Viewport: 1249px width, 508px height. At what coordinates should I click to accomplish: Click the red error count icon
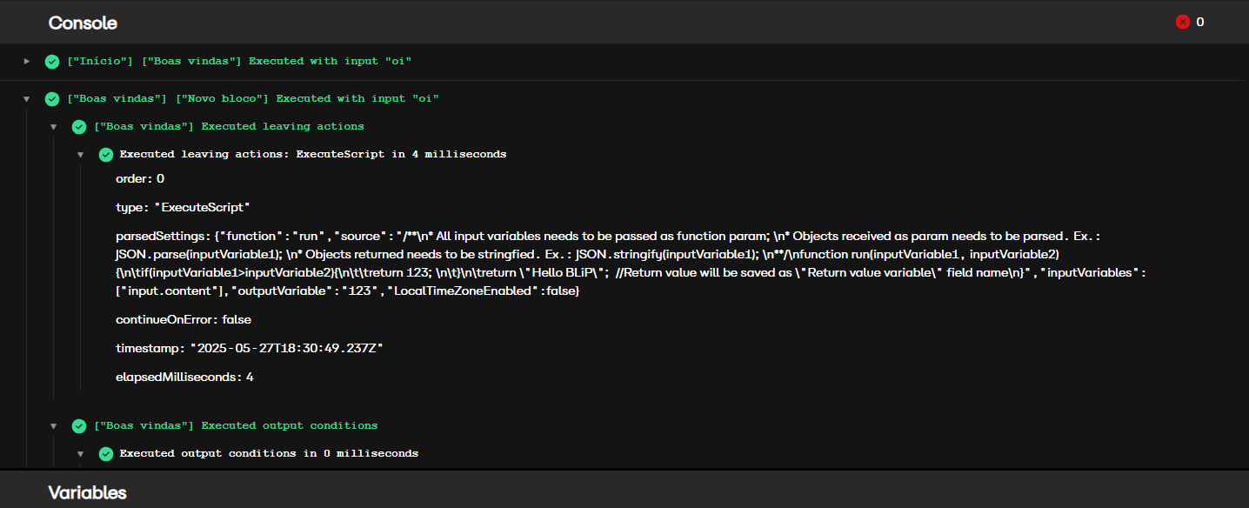pyautogui.click(x=1182, y=22)
